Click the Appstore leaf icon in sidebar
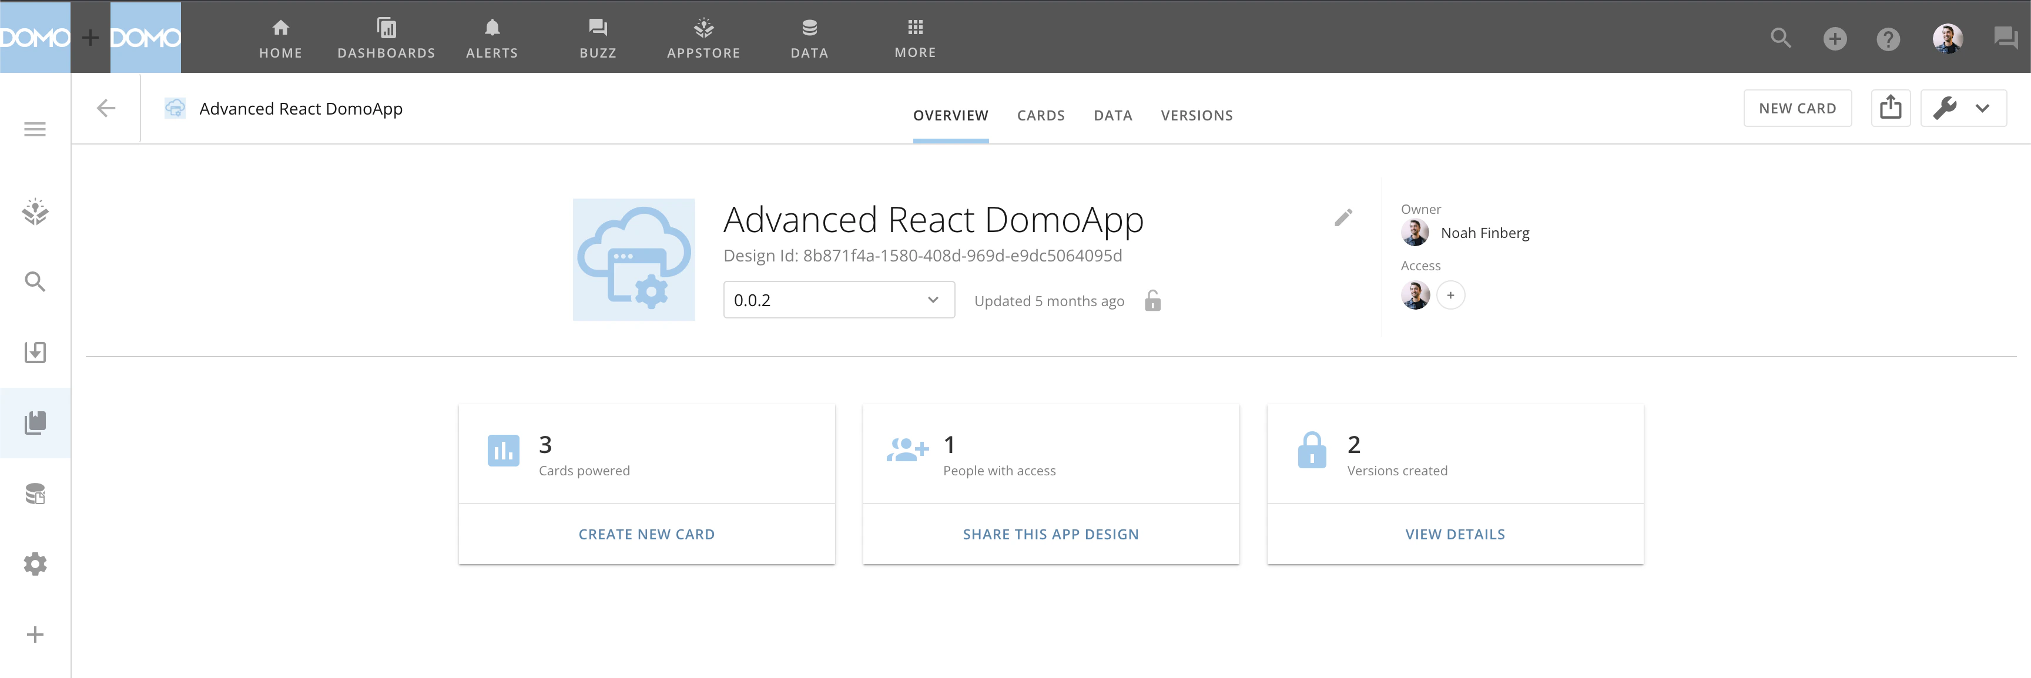Image resolution: width=2031 pixels, height=678 pixels. (35, 212)
